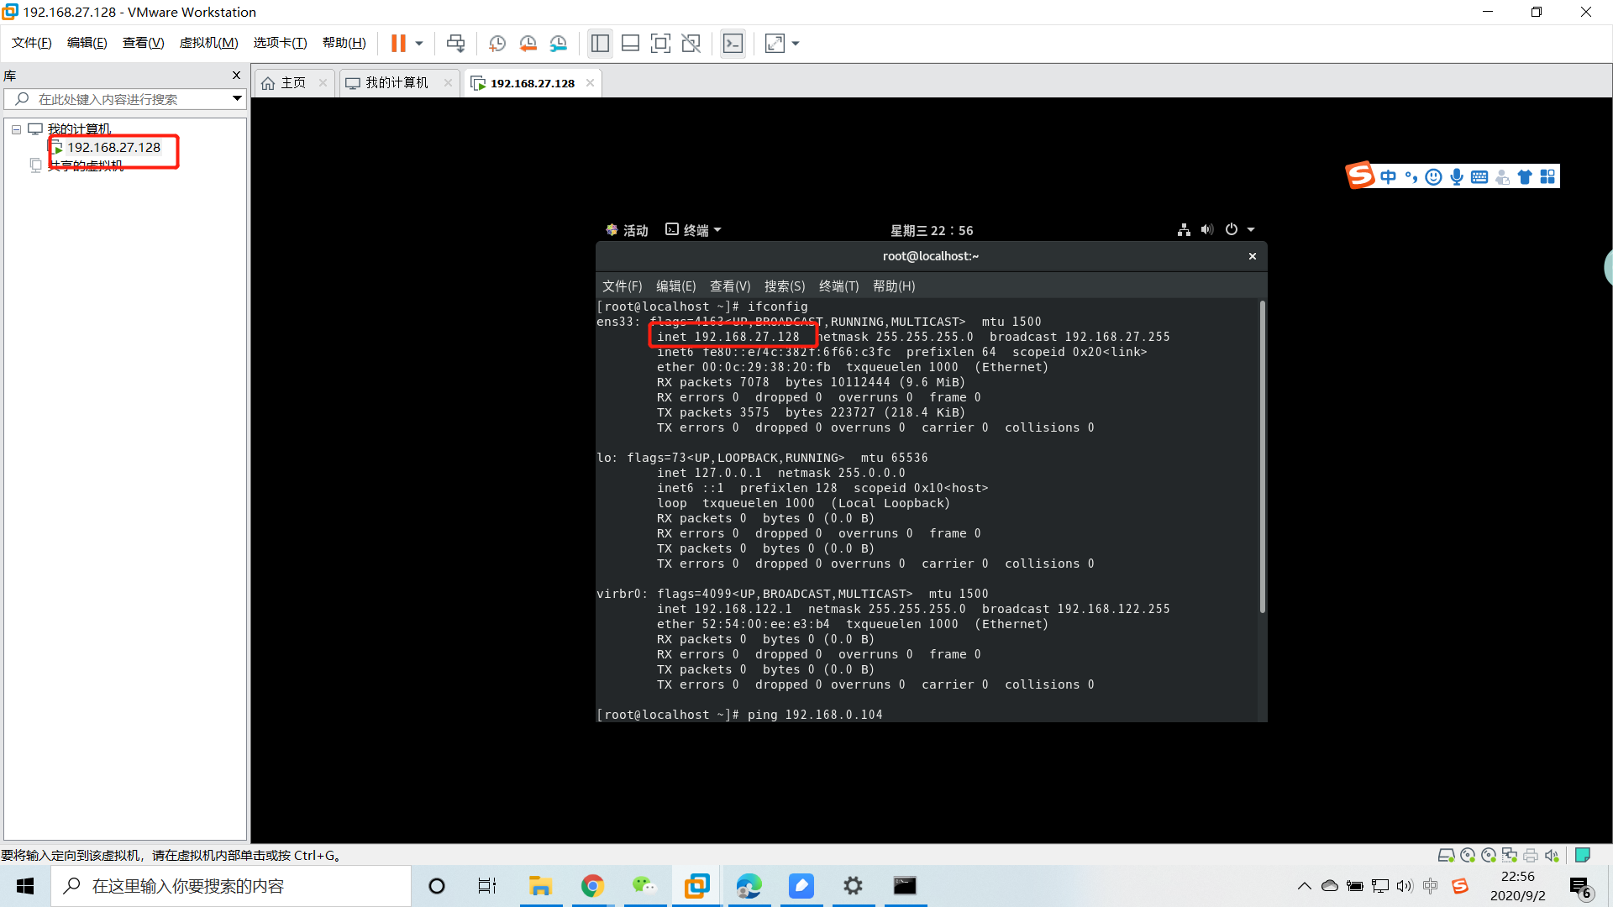Collapse the 我的计算机 tree node
Screen dimensions: 1613x907
[x=16, y=129]
